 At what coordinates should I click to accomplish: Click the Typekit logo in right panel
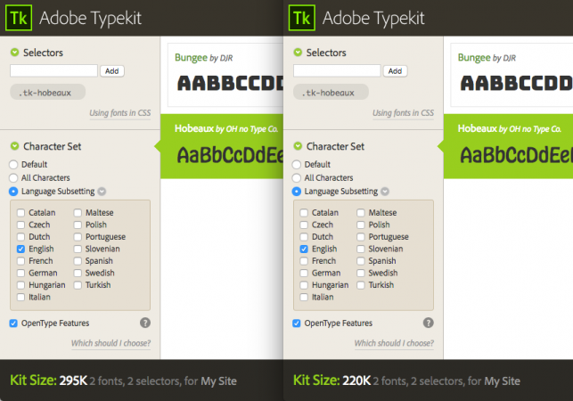pyautogui.click(x=302, y=18)
